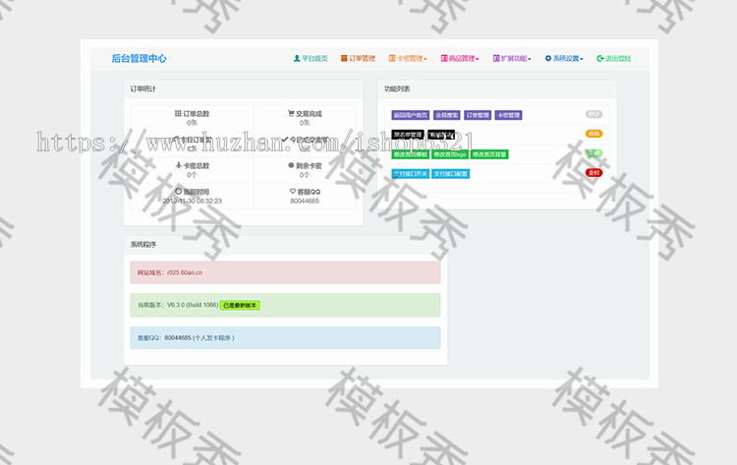Click the 当前版本 V6.3.0 text
This screenshot has width=737, height=465.
click(x=178, y=305)
